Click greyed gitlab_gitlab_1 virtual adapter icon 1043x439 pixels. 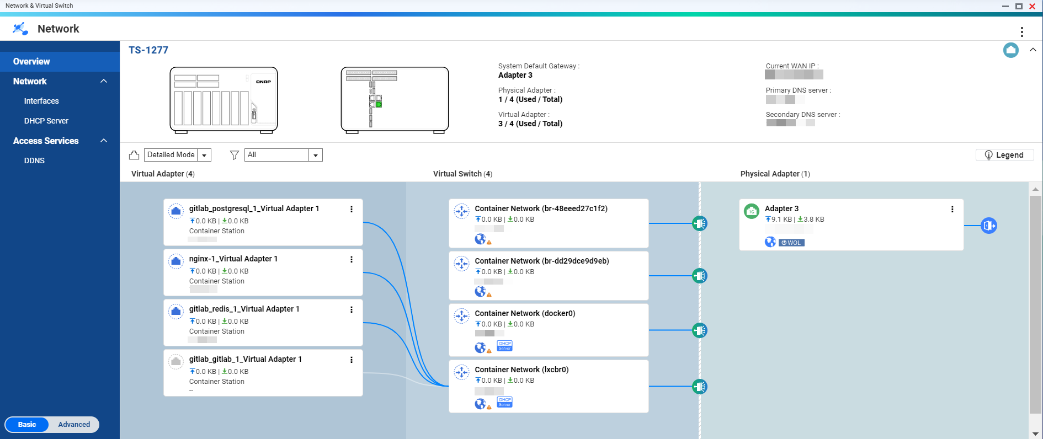point(176,361)
